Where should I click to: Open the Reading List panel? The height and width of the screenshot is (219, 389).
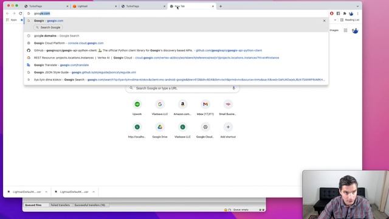pos(350,20)
